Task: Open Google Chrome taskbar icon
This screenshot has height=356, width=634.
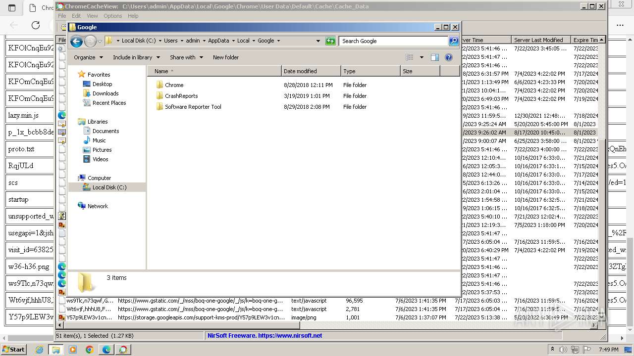Action: [x=90, y=350]
